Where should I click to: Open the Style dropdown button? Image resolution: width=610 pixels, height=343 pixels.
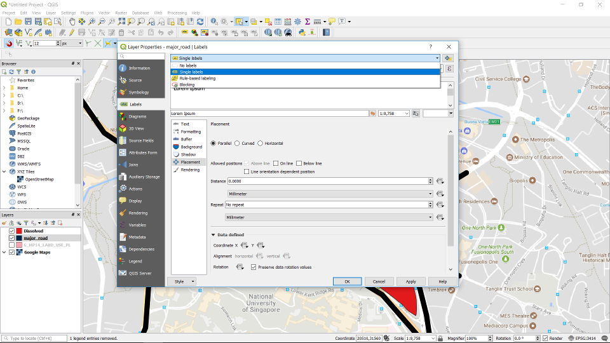[182, 281]
